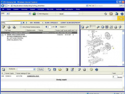Go to previous page arrow beside page number
Viewport: 125px width, 94px height.
46,27
